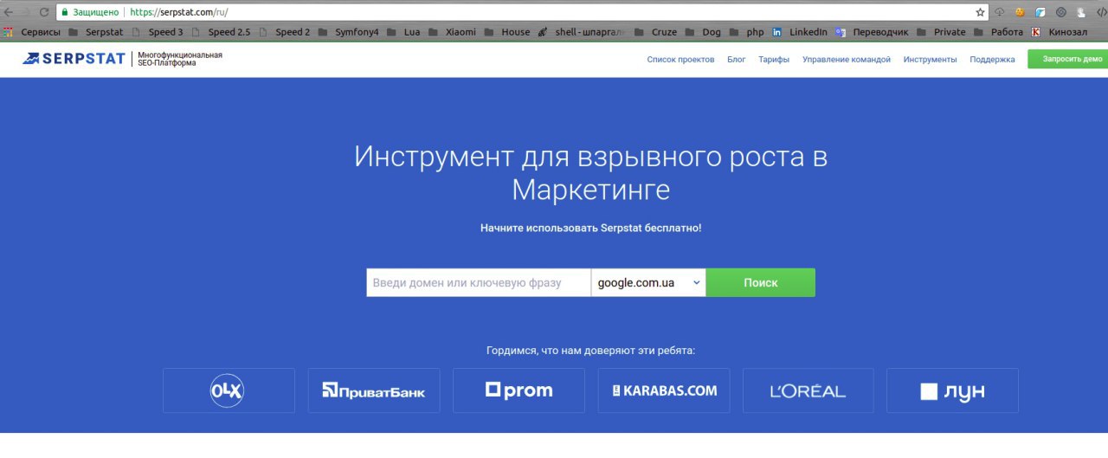
Task: Open the House bookmarks folder
Action: click(507, 32)
